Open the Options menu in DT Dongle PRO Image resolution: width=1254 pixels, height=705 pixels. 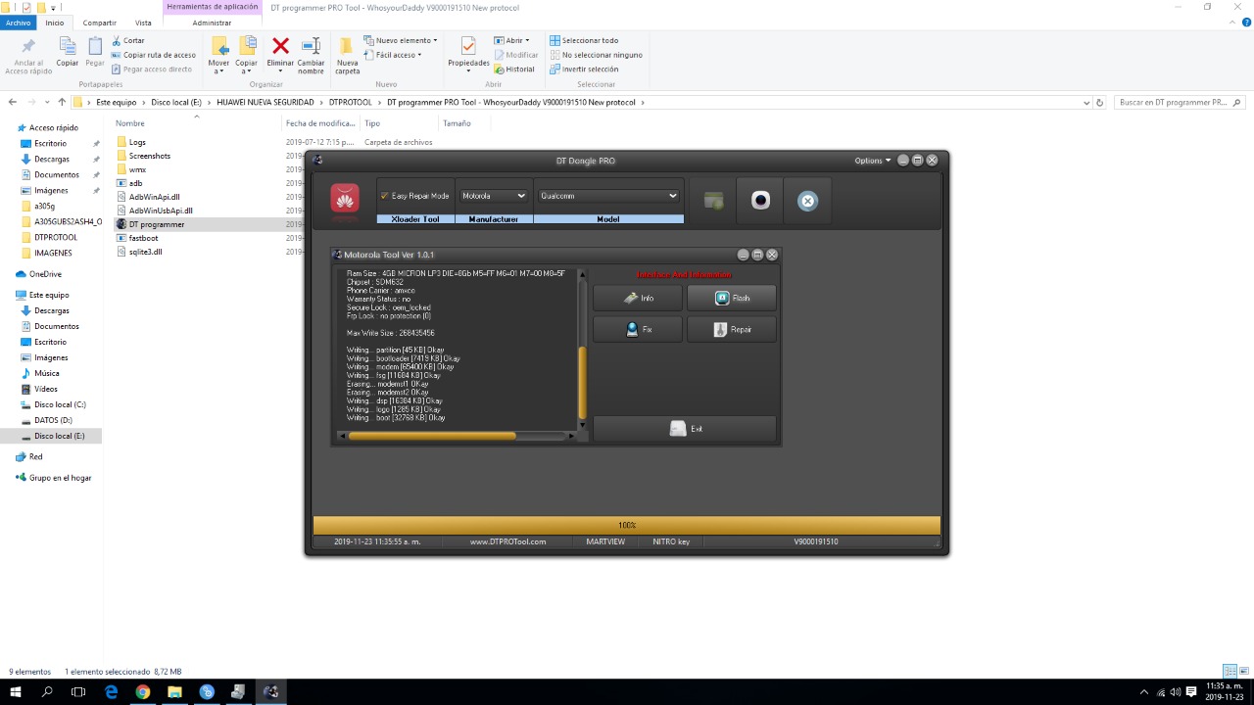click(x=873, y=161)
